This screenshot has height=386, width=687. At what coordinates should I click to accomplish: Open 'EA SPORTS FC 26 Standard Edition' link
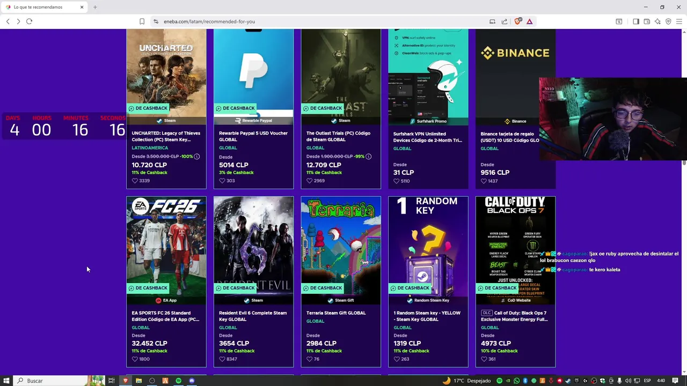coord(165,316)
